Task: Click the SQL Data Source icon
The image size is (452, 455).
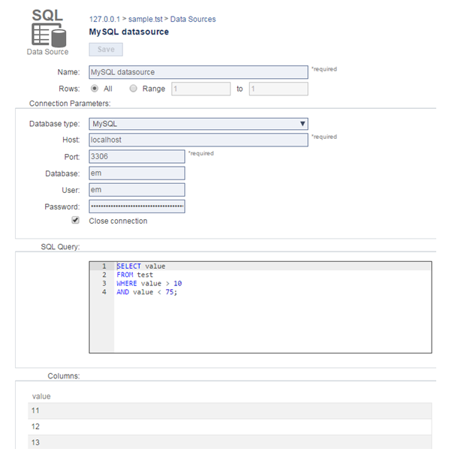Action: (48, 29)
